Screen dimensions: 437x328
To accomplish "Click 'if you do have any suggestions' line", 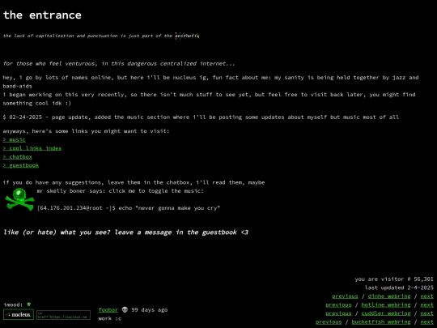I will [134, 182].
